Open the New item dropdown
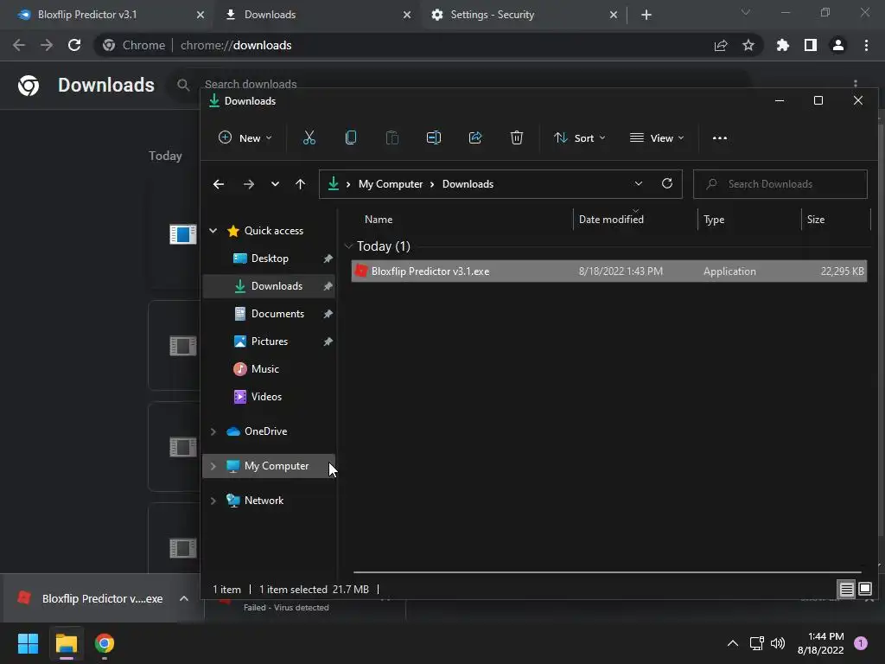885x664 pixels. [x=245, y=137]
